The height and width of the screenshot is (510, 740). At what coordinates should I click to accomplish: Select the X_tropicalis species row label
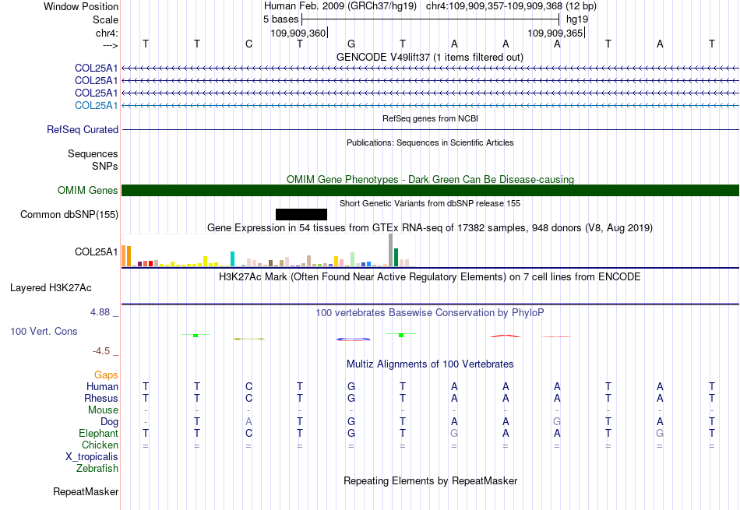(x=92, y=457)
